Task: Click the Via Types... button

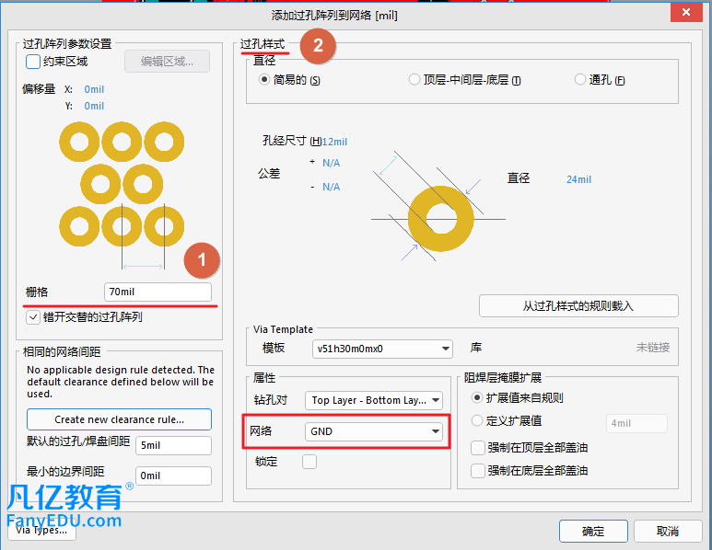Action: tap(41, 530)
